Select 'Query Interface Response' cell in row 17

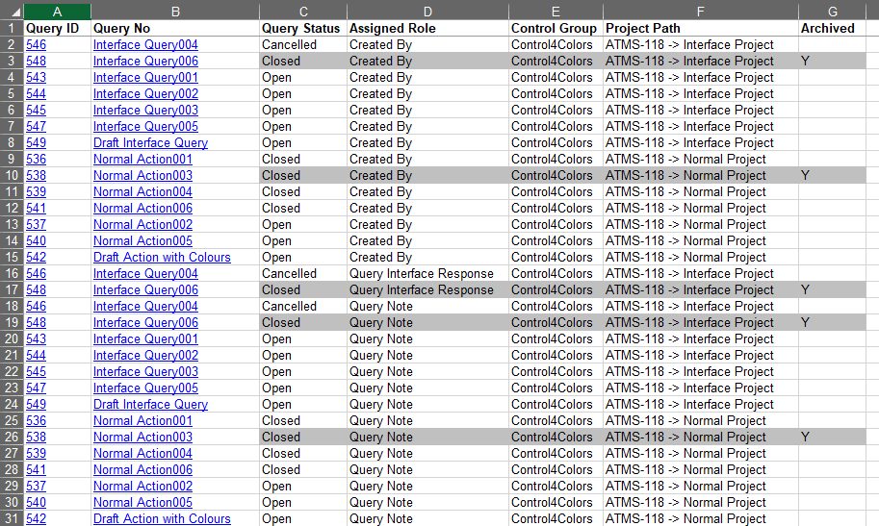click(x=427, y=289)
